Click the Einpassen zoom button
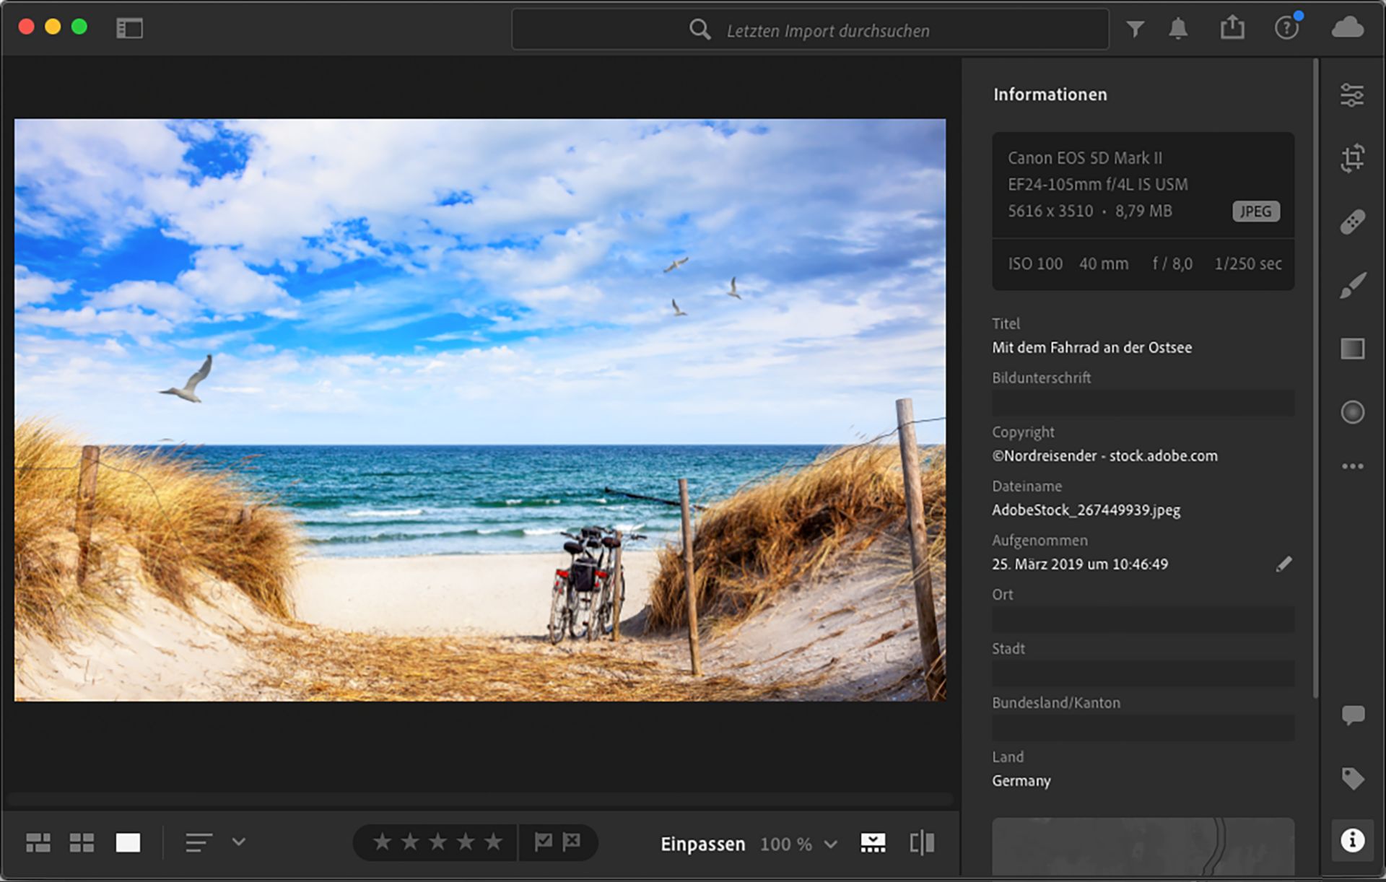Image resolution: width=1386 pixels, height=882 pixels. point(702,844)
